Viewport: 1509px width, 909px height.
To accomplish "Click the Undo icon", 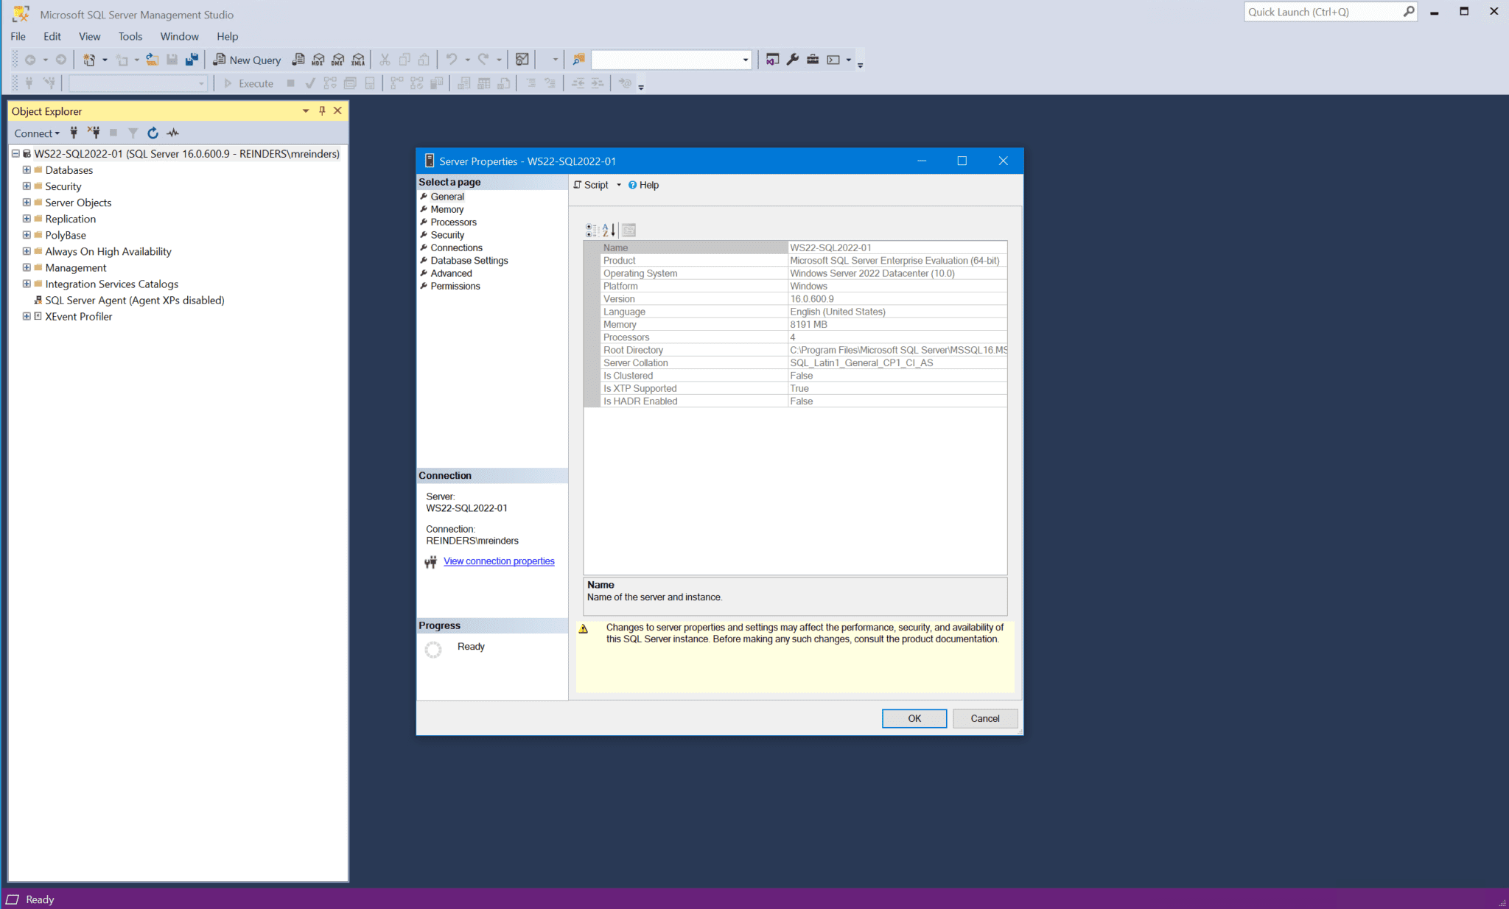I will 451,60.
